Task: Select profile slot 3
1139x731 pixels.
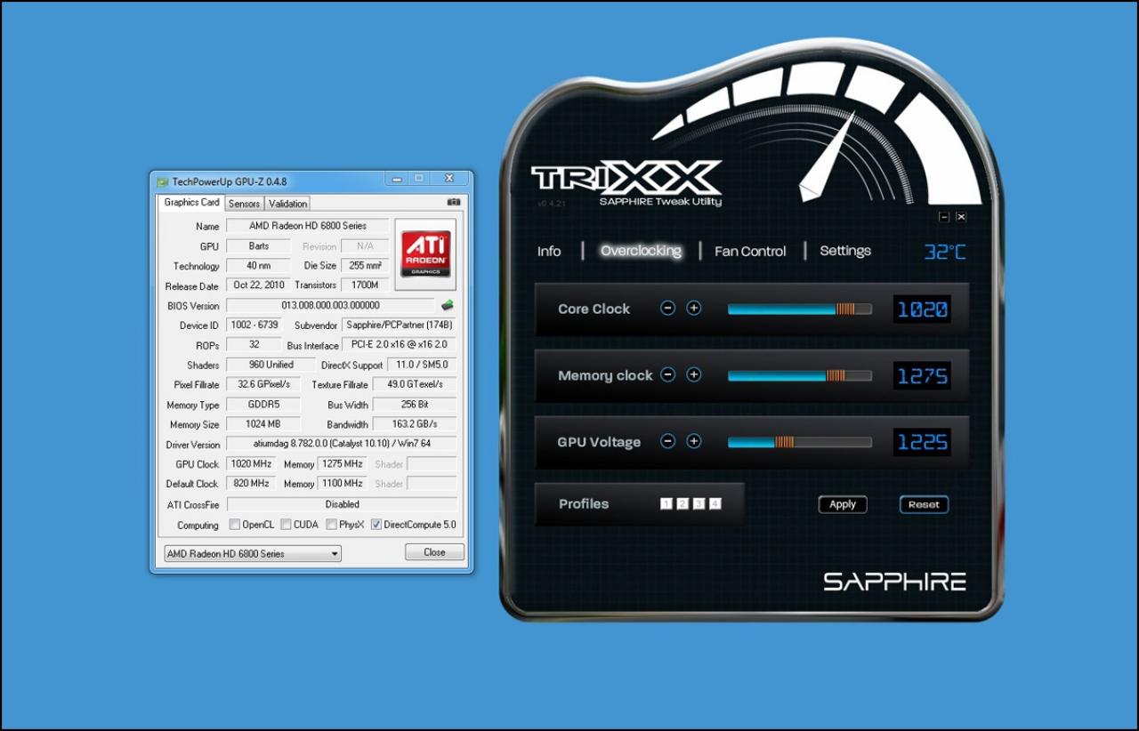Action: 699,504
